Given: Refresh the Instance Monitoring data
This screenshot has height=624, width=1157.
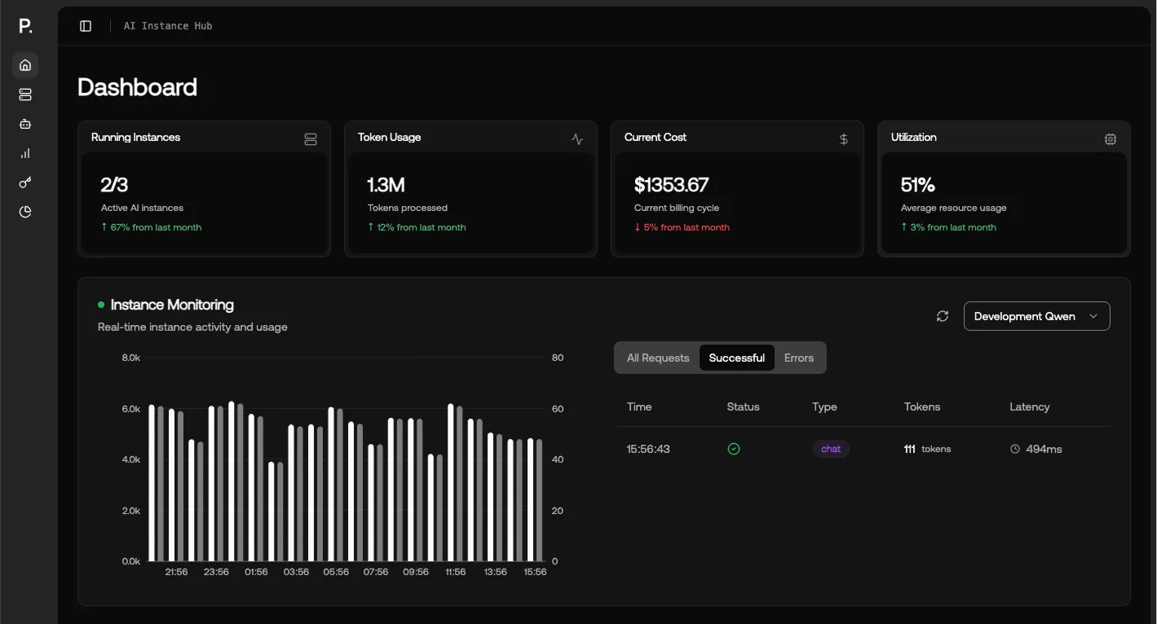Looking at the screenshot, I should (943, 315).
